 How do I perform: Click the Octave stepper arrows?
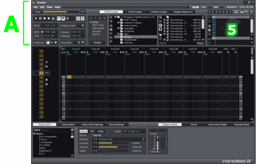pyautogui.click(x=74, y=32)
